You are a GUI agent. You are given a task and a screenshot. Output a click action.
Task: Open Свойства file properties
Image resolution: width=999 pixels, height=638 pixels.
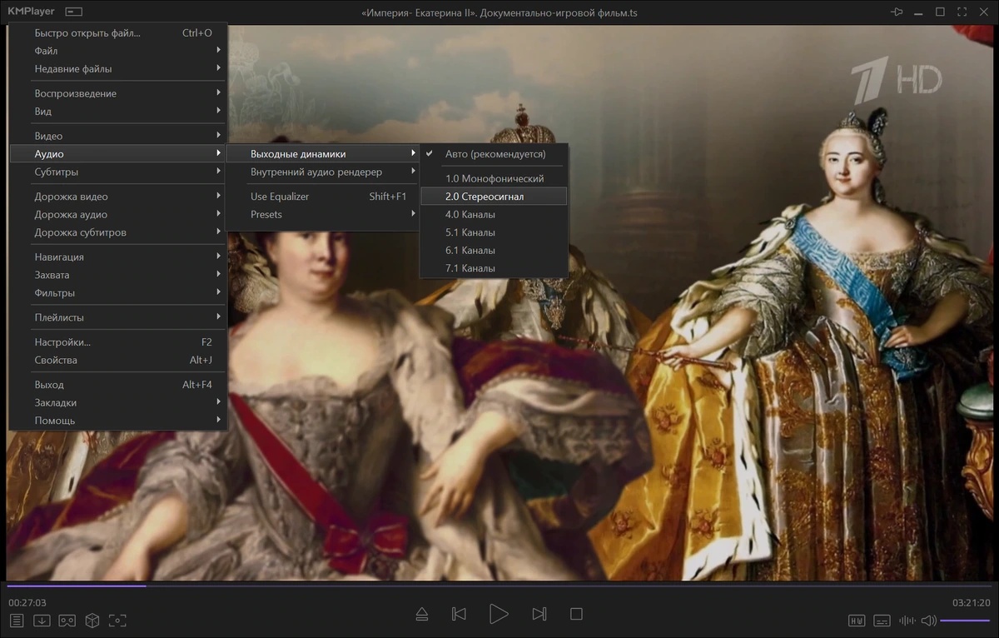pos(117,361)
